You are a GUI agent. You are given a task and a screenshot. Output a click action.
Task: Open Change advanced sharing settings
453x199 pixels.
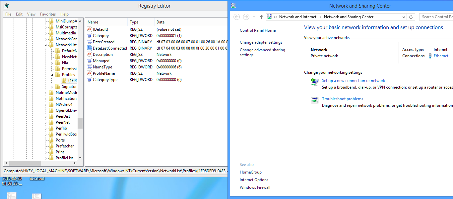click(262, 53)
